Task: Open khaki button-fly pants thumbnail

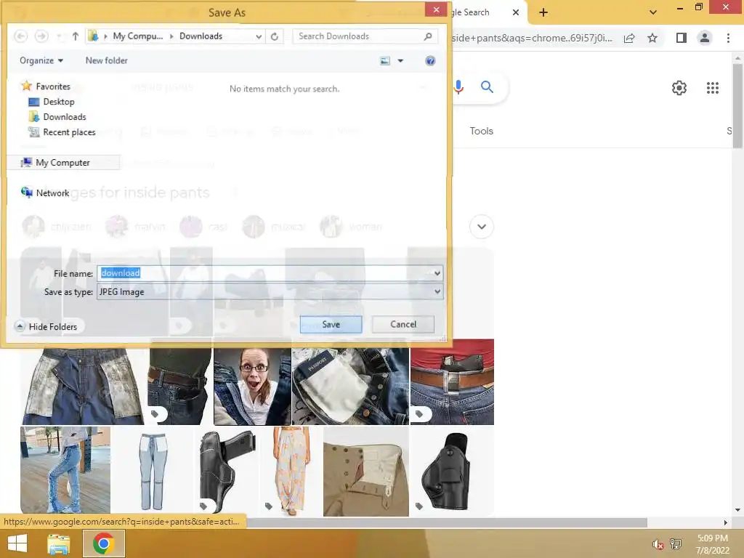Action: pos(366,471)
